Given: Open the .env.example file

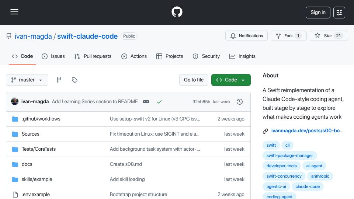Looking at the screenshot, I should click(x=36, y=195).
